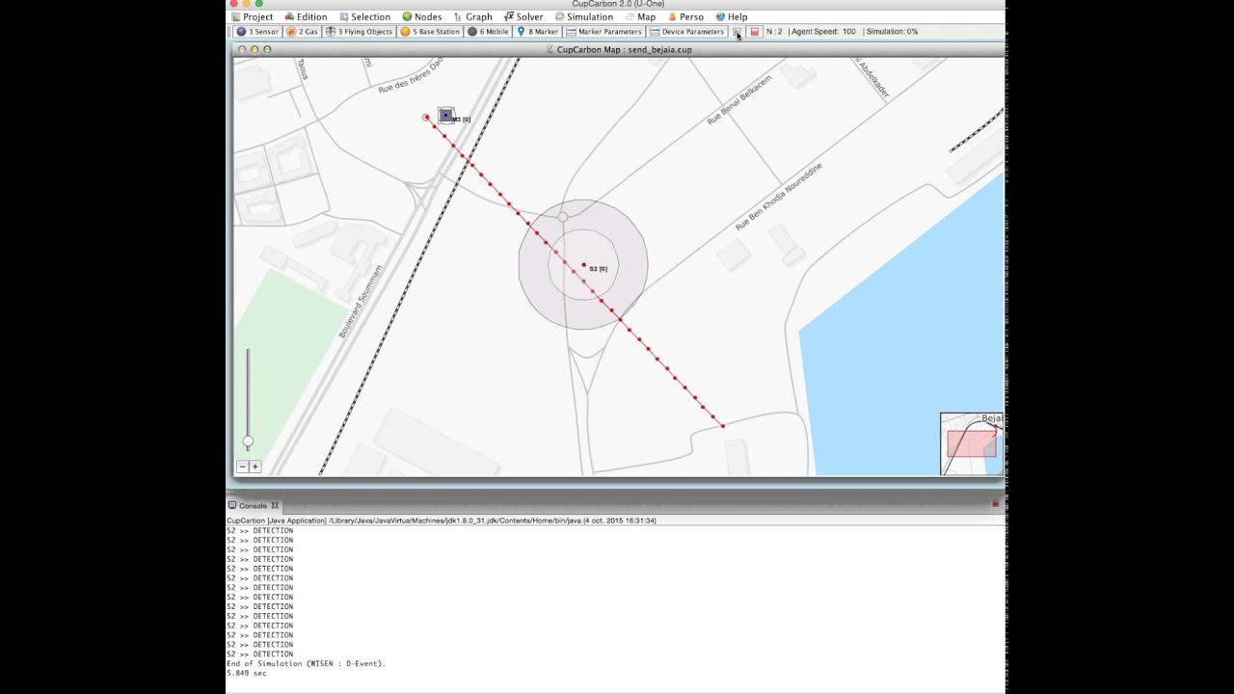This screenshot has height=694, width=1234.
Task: Close the Console tab with its X
Action: click(x=275, y=505)
